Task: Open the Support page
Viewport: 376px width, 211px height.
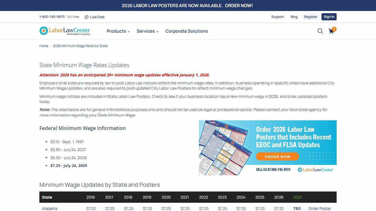Action: 277,17
